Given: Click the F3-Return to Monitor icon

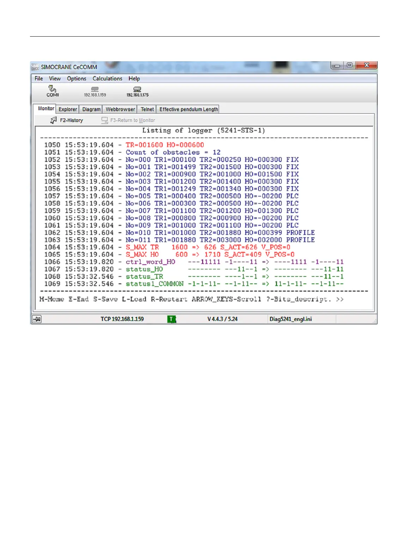Looking at the screenshot, I should 104,120.
